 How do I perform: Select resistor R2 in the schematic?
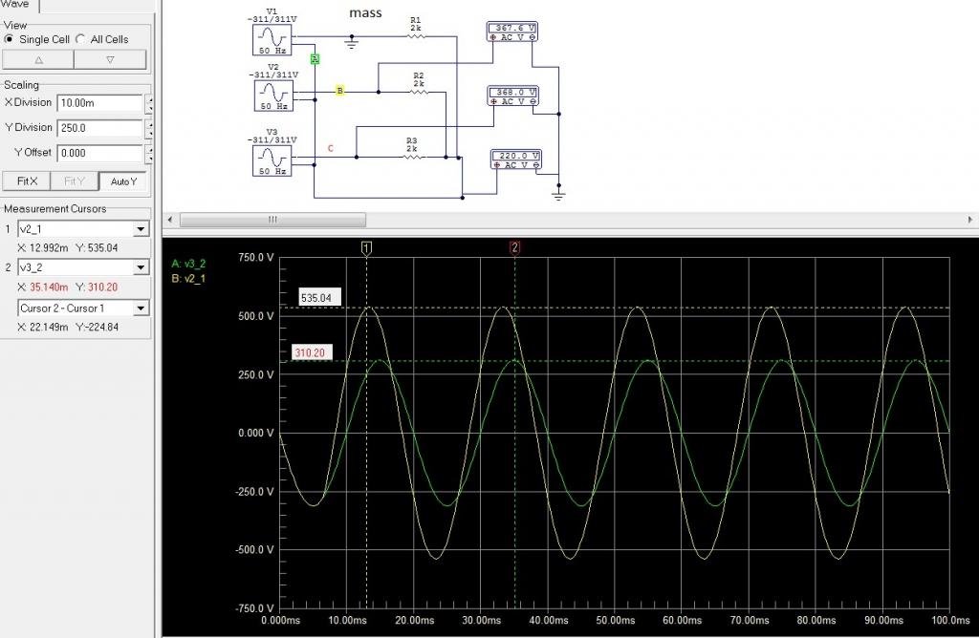coord(419,92)
